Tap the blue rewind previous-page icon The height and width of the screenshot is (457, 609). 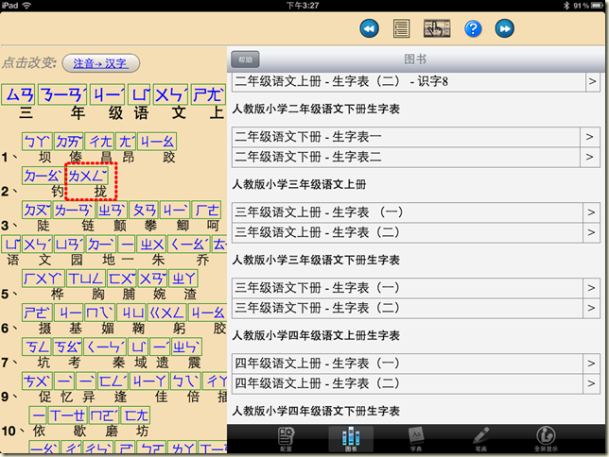(369, 28)
